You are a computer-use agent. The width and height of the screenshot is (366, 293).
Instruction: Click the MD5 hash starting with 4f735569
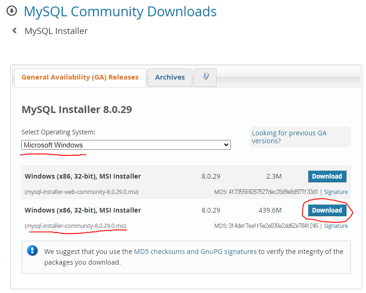point(273,192)
